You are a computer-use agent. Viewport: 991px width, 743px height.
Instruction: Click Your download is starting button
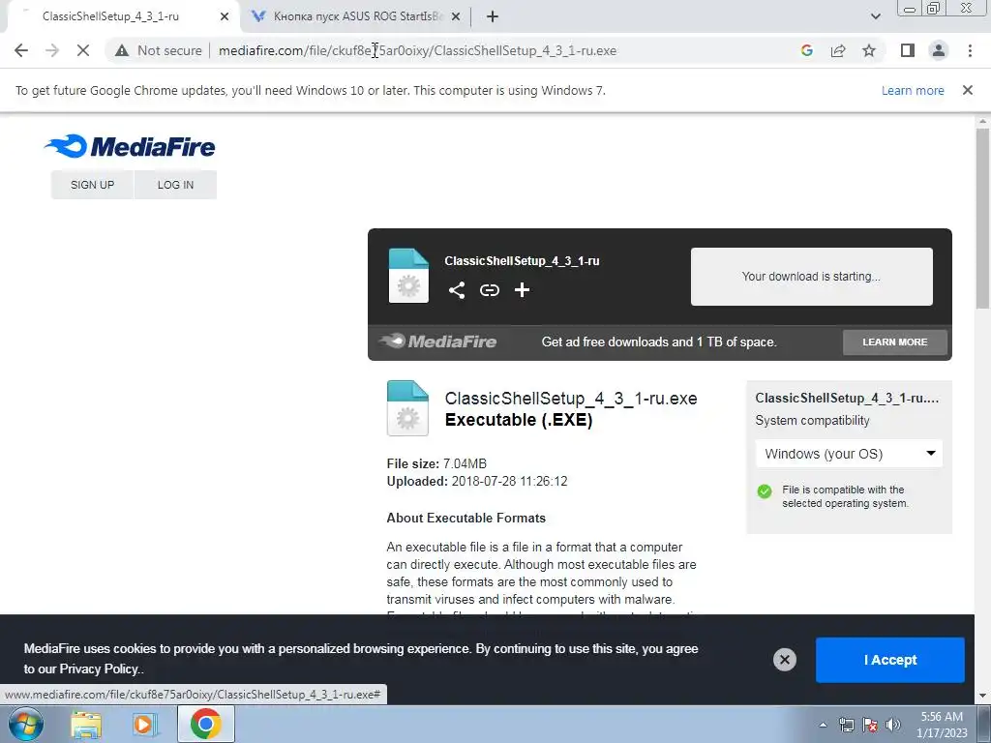click(x=812, y=277)
